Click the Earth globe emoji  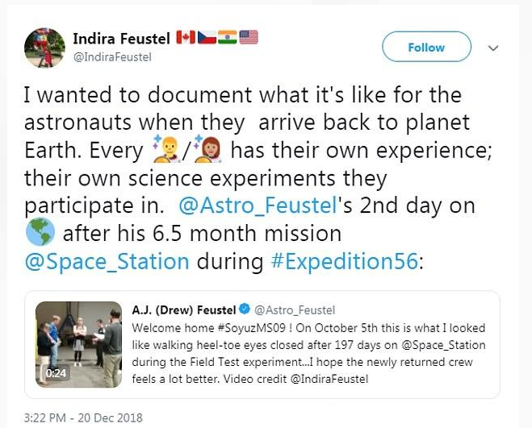38,234
